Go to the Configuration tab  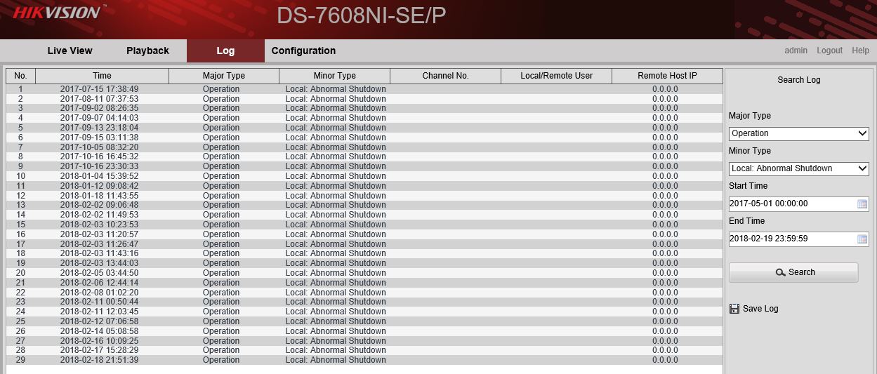point(303,51)
